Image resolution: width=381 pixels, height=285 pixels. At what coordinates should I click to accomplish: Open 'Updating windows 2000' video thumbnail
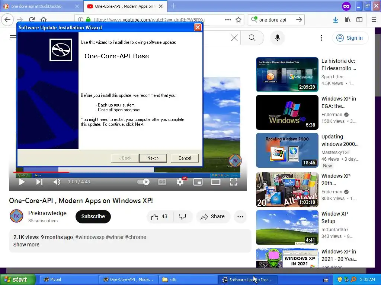(287, 150)
